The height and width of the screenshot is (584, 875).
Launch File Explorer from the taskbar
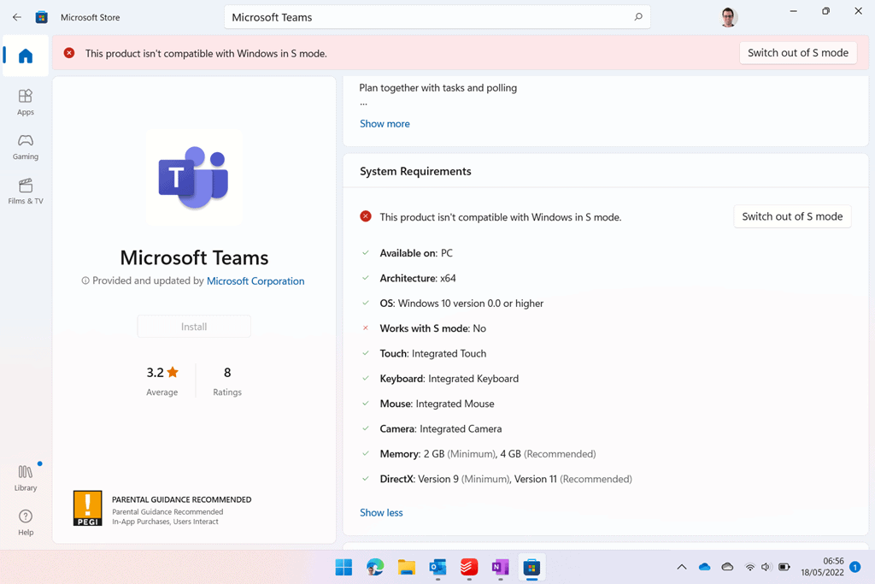[407, 567]
